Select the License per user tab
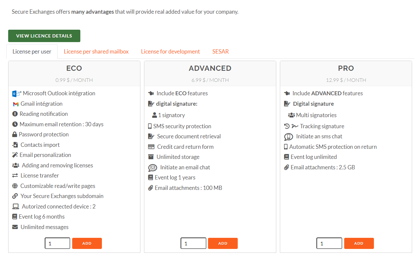This screenshot has width=418, height=261. tap(32, 52)
